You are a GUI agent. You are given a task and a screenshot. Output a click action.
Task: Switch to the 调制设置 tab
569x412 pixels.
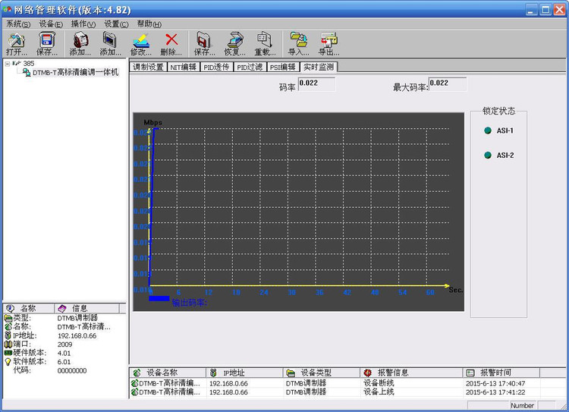click(x=148, y=68)
